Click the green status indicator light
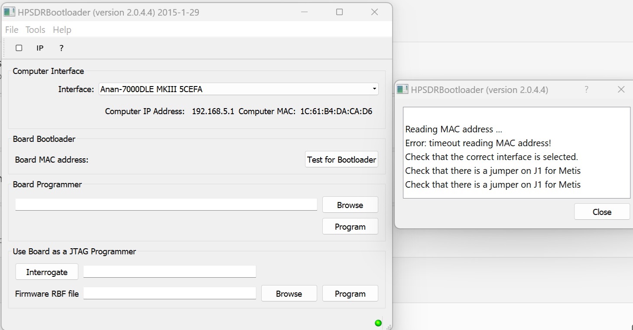 pos(378,323)
